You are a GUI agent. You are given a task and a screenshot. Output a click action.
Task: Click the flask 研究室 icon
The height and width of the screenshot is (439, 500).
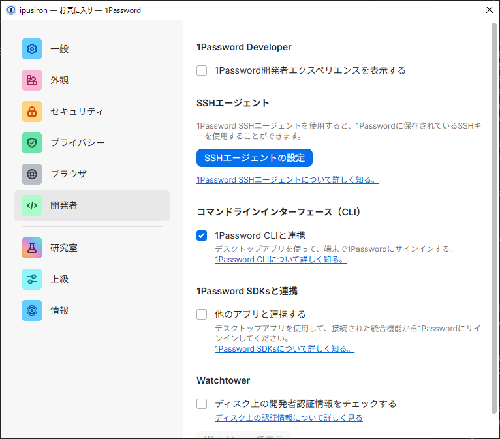[32, 248]
